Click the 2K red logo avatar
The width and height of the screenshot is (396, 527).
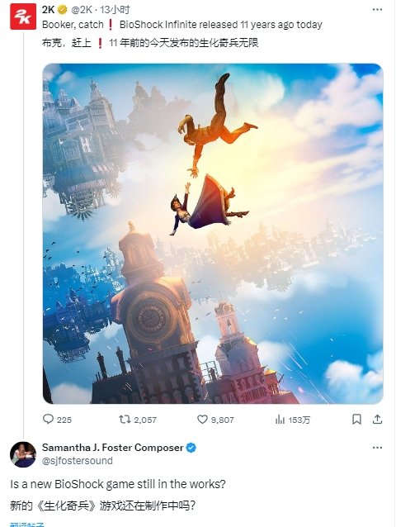point(23,17)
